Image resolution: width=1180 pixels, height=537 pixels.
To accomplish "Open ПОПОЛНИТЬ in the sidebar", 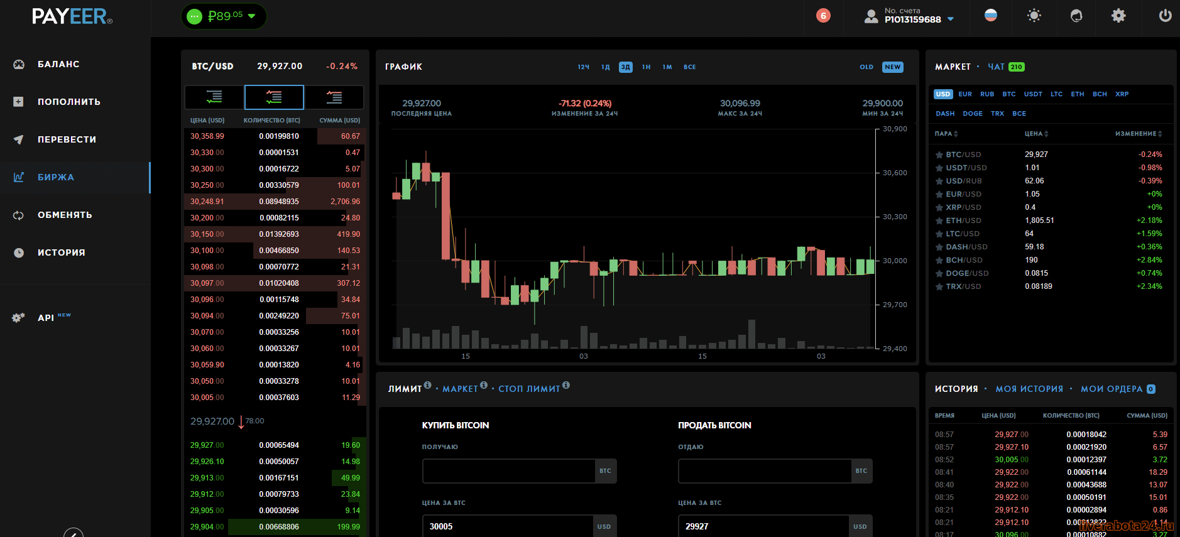I will click(x=68, y=102).
